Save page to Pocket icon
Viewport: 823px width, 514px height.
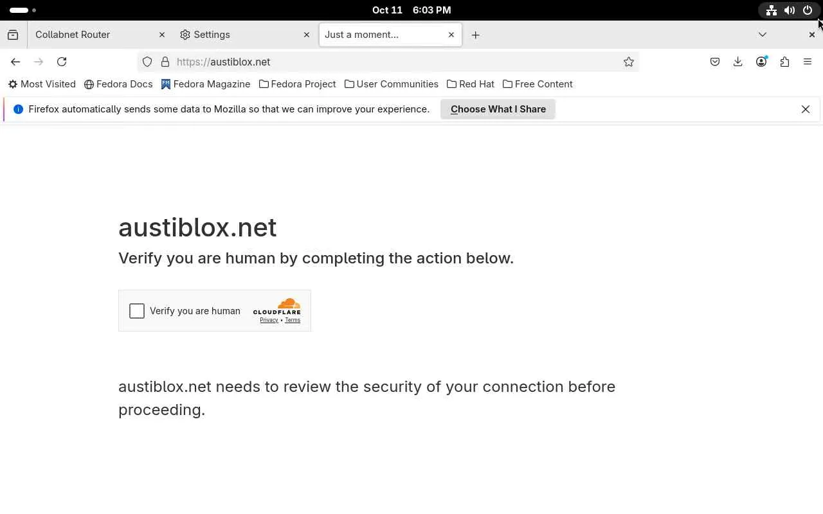coord(715,62)
